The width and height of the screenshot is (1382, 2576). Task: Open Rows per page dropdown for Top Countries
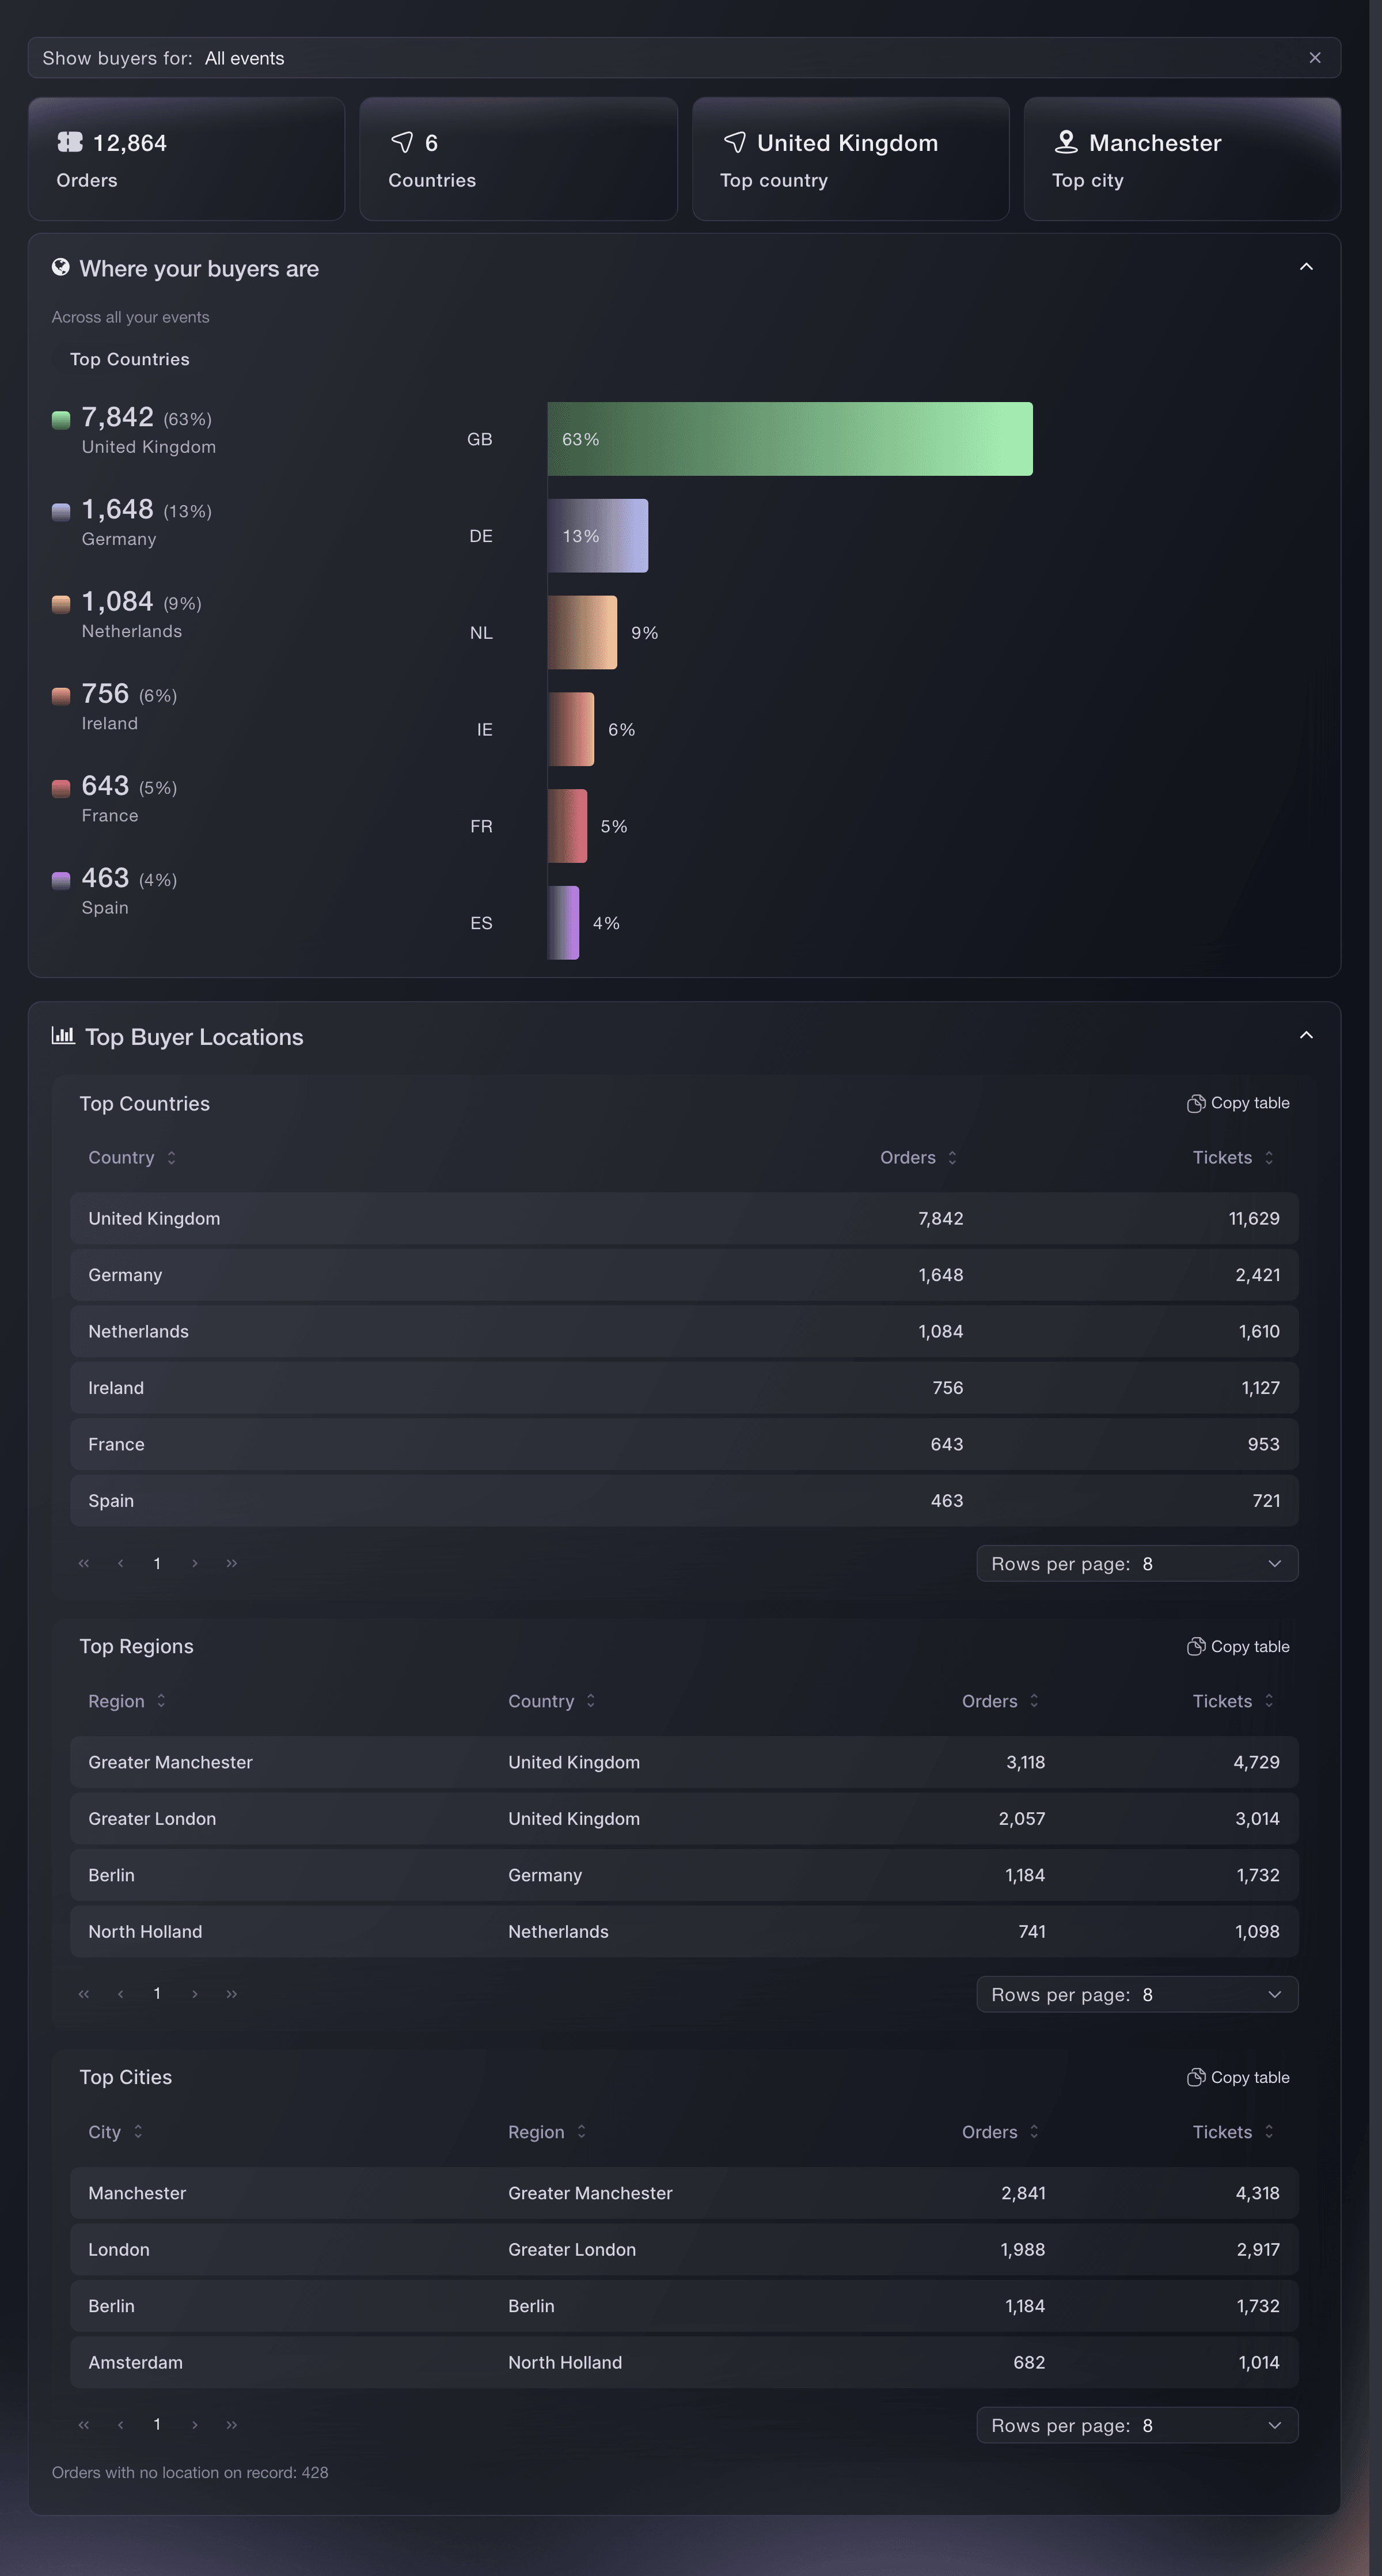point(1137,1563)
